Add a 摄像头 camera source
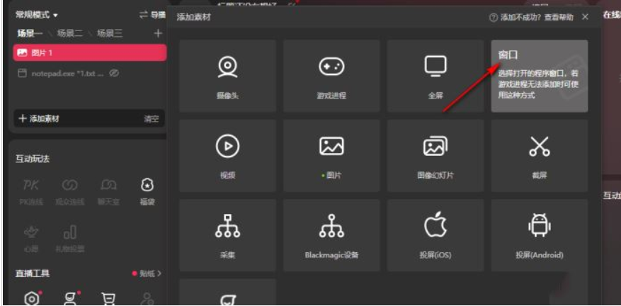This screenshot has height=306, width=621. point(227,76)
